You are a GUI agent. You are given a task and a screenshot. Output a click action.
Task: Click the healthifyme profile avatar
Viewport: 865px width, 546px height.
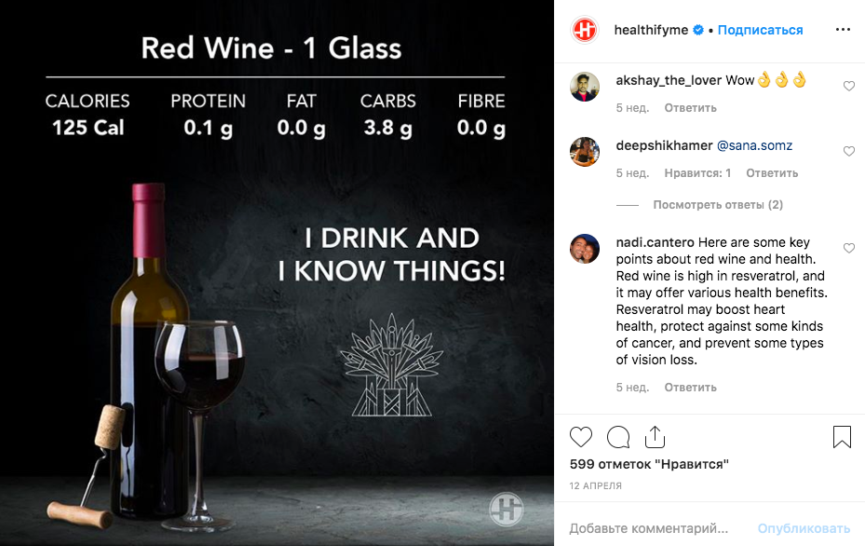click(585, 30)
